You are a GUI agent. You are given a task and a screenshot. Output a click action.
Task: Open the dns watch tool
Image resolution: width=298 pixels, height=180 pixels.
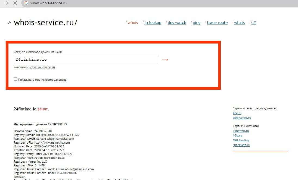tap(177, 23)
